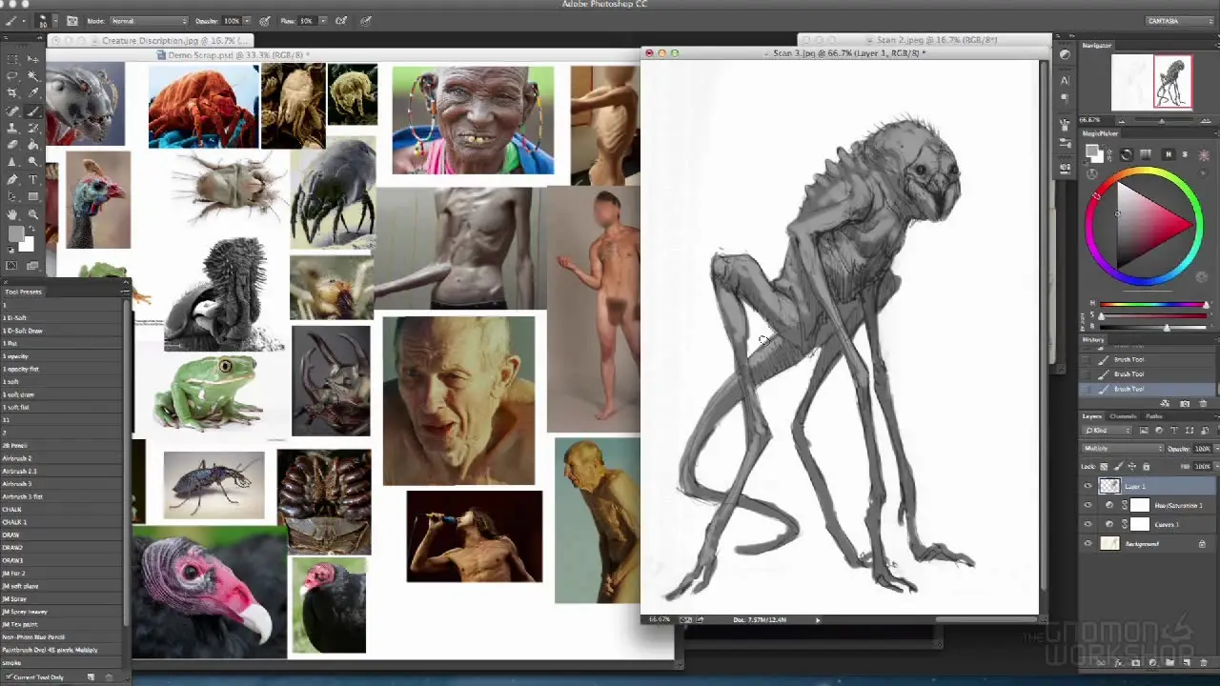1220x686 pixels.
Task: Select the Type tool
Action: pos(32,179)
